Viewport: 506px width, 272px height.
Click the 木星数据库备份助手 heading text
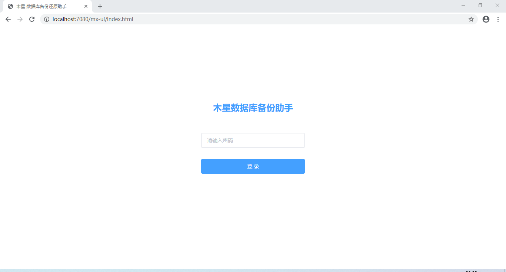point(253,108)
